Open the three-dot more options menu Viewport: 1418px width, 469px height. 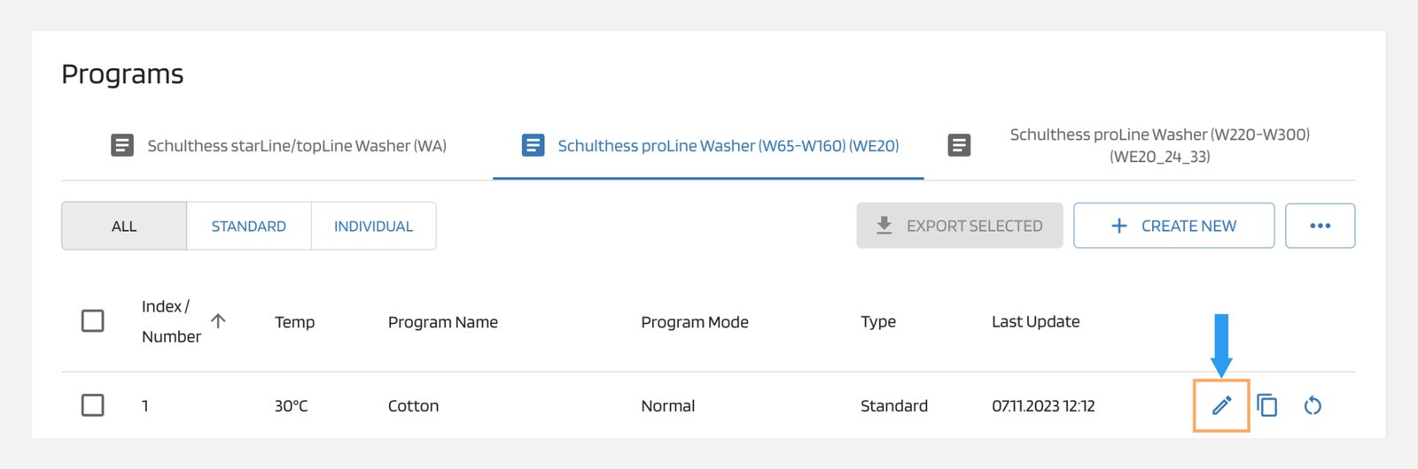[x=1320, y=226]
